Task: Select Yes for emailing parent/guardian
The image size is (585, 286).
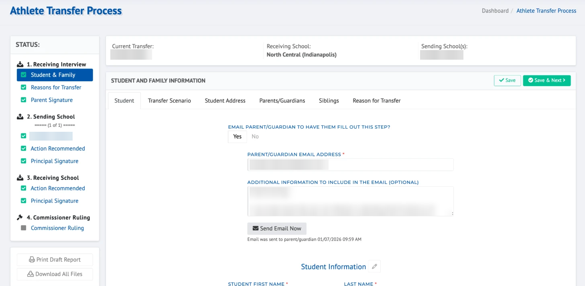Action: tap(238, 137)
